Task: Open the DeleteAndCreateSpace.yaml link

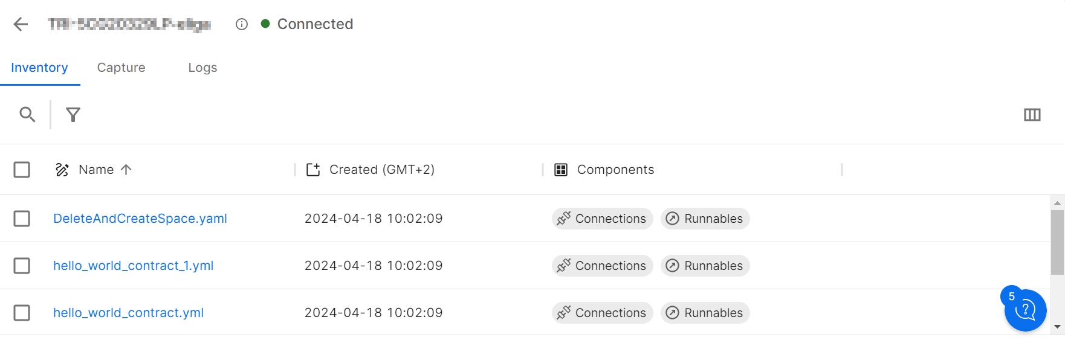Action: (x=140, y=219)
